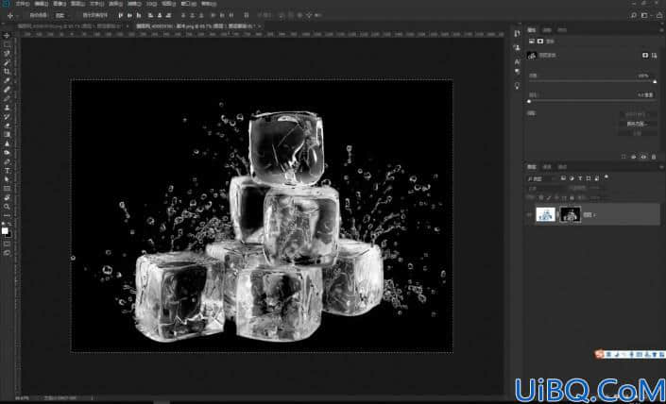The height and width of the screenshot is (404, 666).
Task: Open the Edit Toolbar three-dots button
Action: click(x=7, y=215)
